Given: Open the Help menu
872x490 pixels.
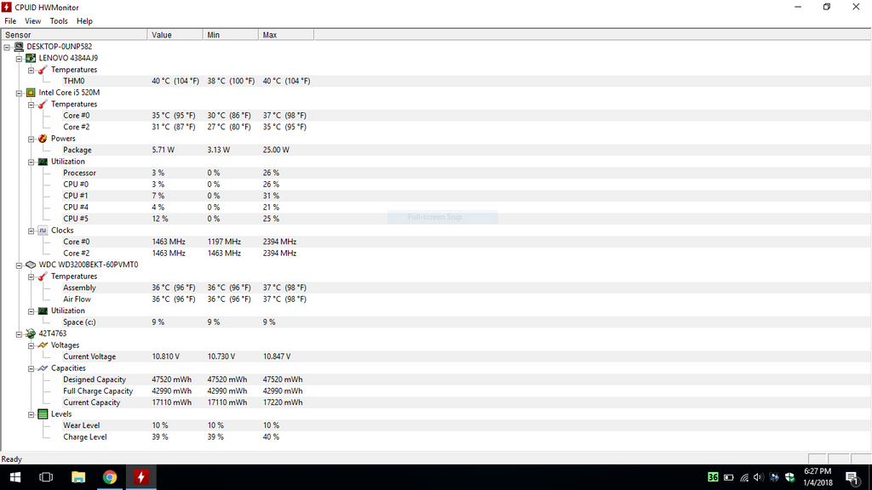Looking at the screenshot, I should [84, 21].
